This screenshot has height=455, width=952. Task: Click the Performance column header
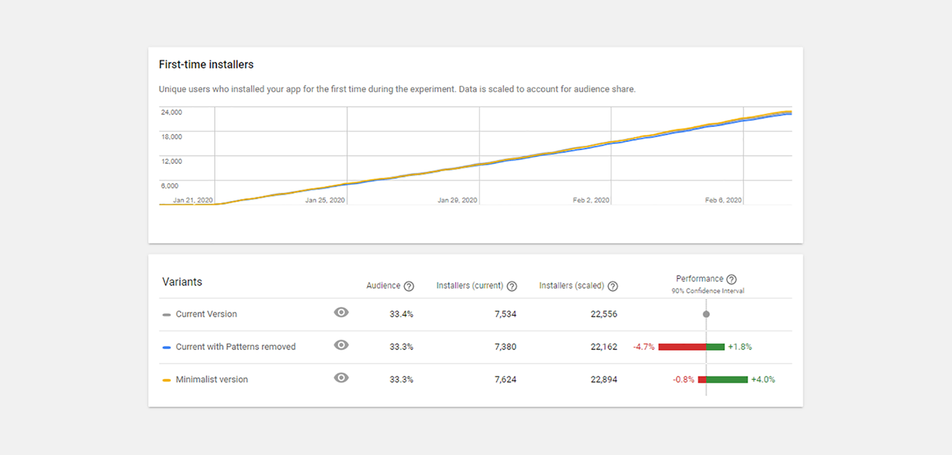click(700, 279)
